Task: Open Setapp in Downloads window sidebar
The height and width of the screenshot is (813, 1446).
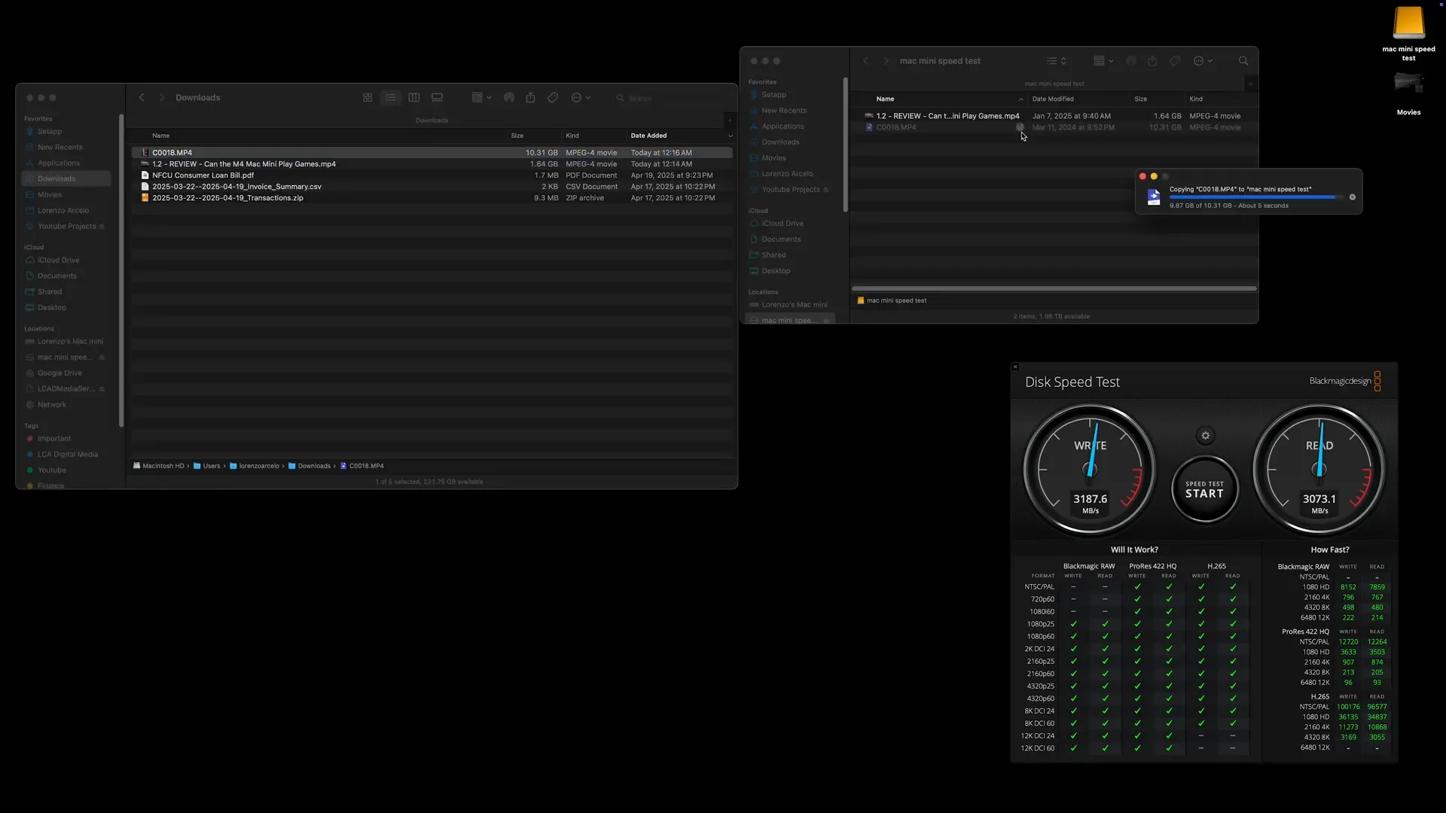Action: tap(50, 132)
